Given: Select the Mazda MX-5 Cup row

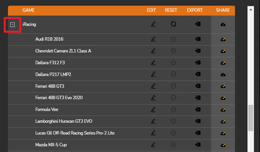Looking at the screenshot, I should coord(121,145).
